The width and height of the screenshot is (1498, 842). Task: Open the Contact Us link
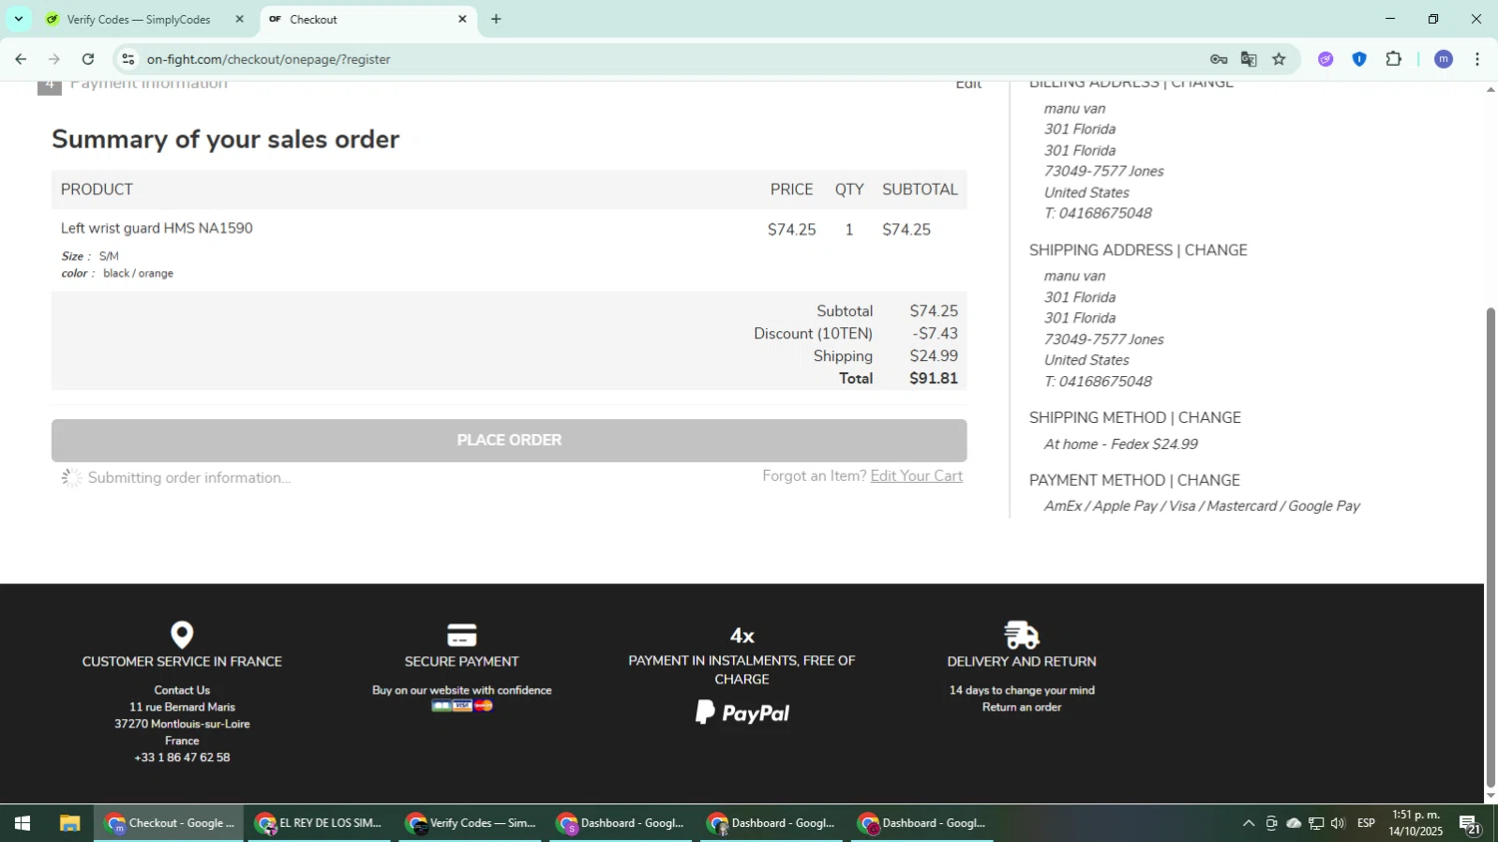coord(182,690)
